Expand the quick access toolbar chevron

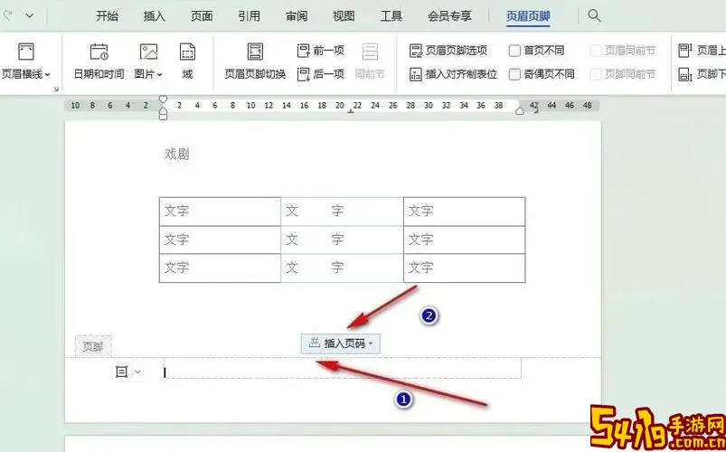[29, 15]
